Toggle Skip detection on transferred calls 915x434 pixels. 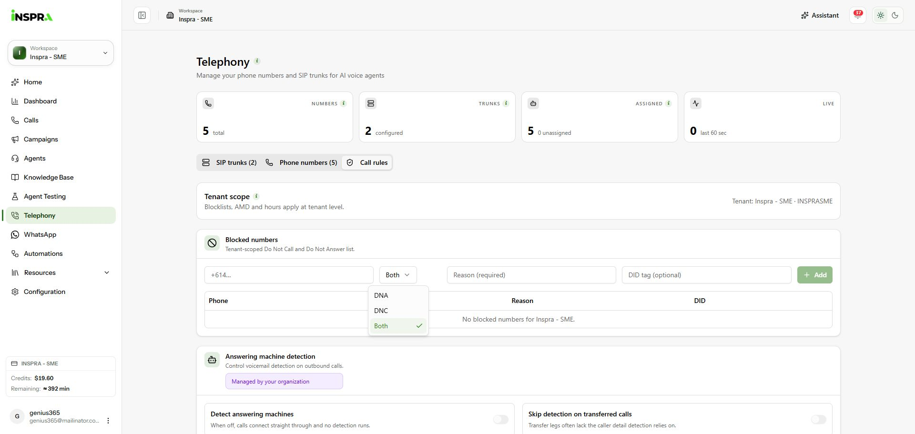tap(819, 419)
